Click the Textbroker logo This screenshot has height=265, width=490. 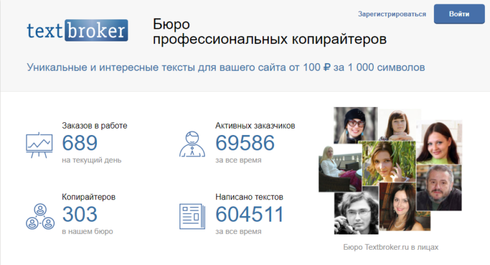click(x=77, y=31)
